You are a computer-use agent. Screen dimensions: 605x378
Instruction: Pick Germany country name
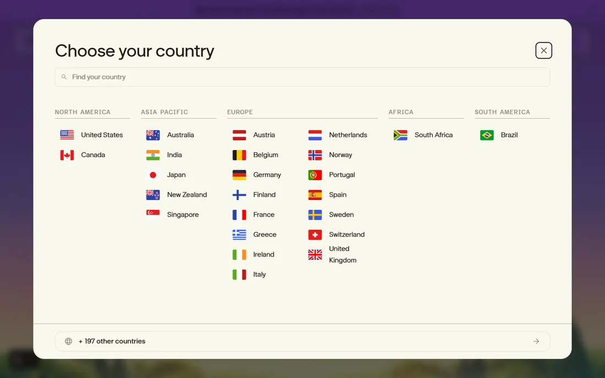[x=267, y=175]
